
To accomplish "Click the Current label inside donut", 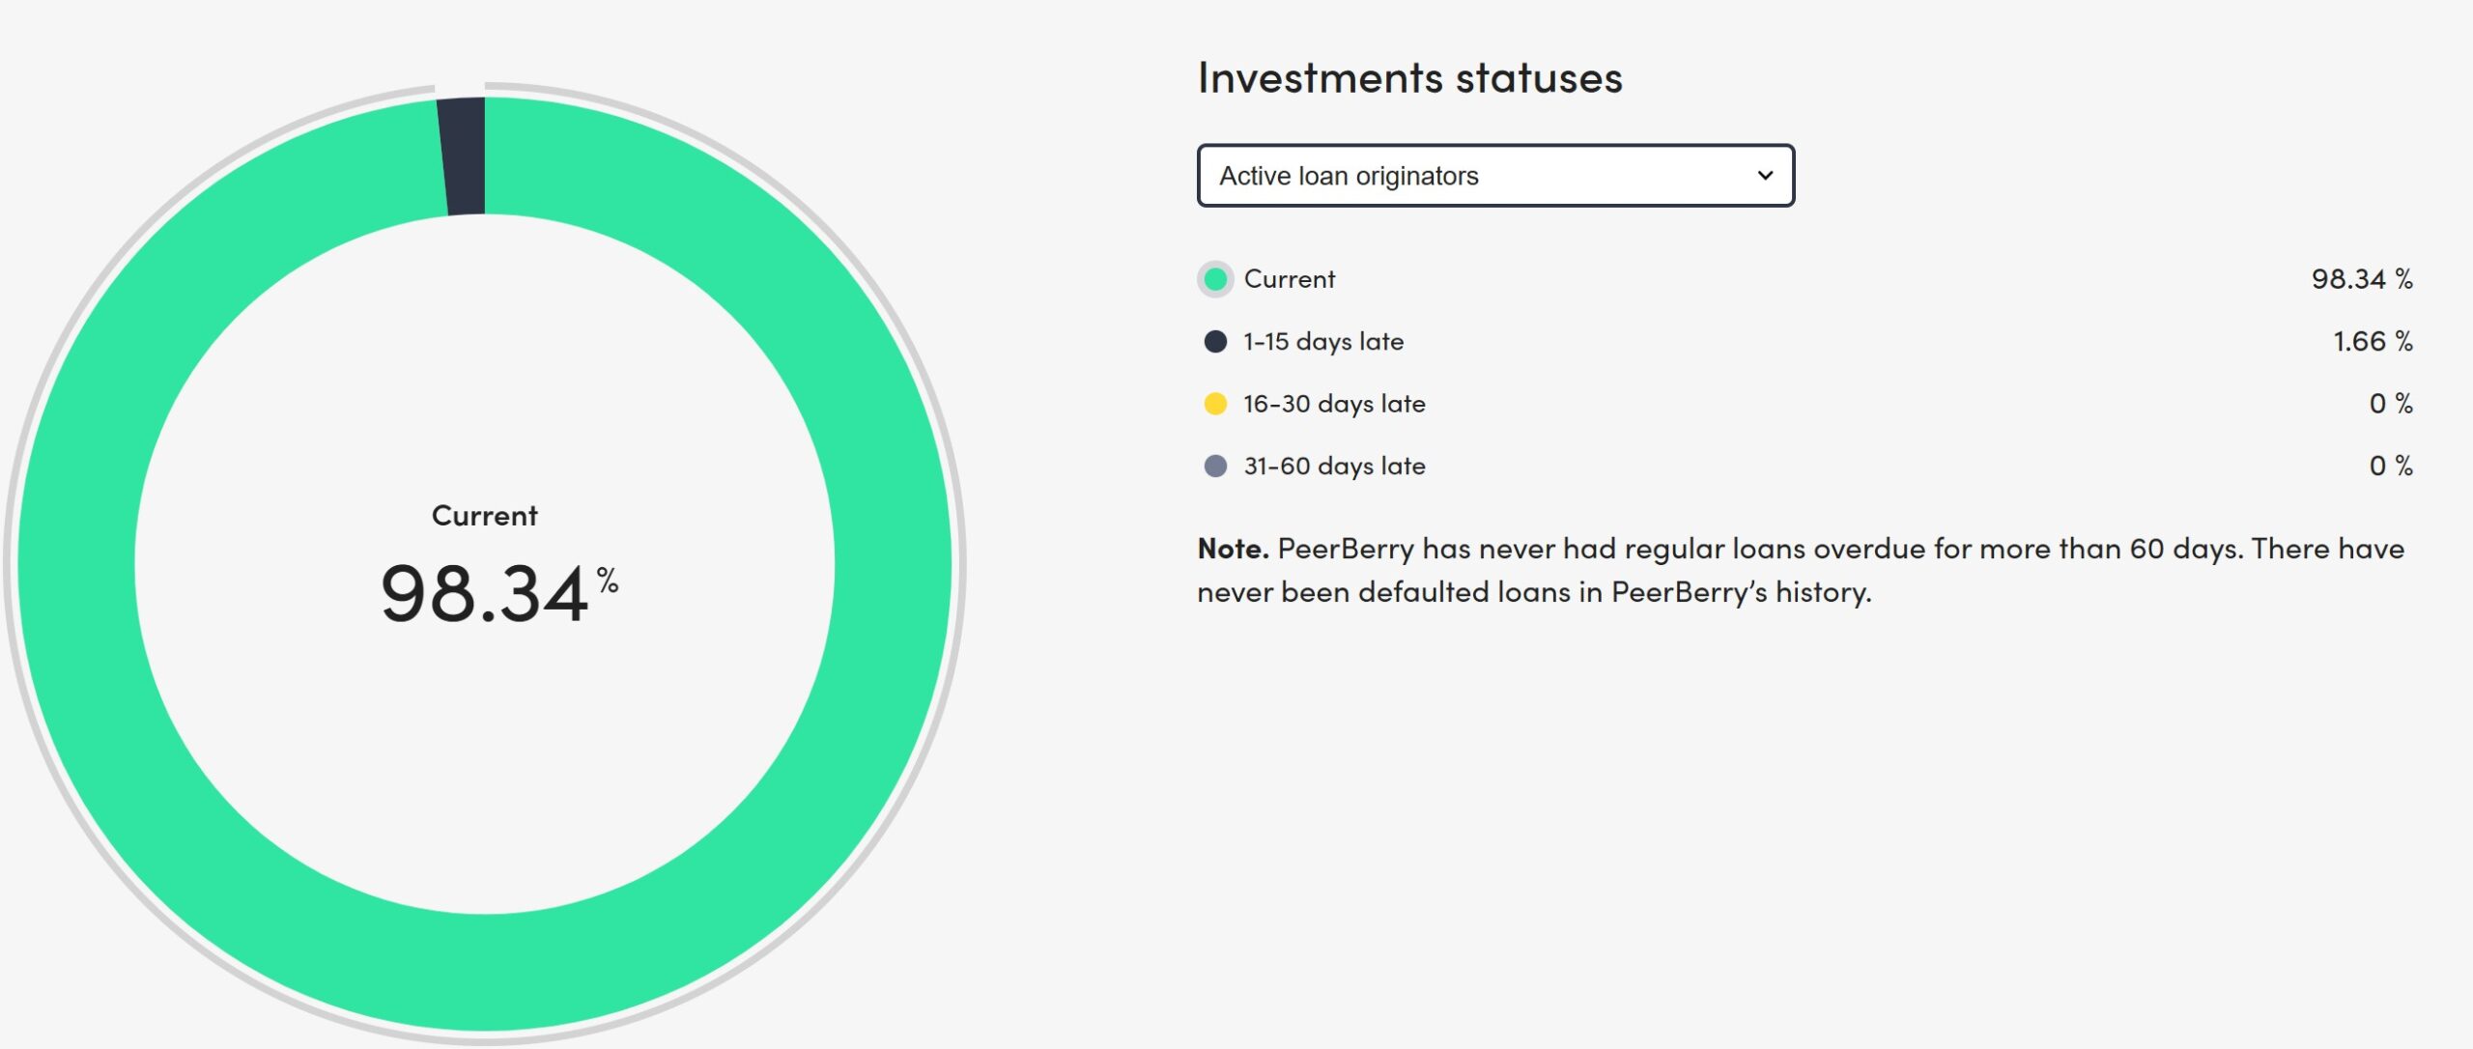I will click(x=484, y=516).
